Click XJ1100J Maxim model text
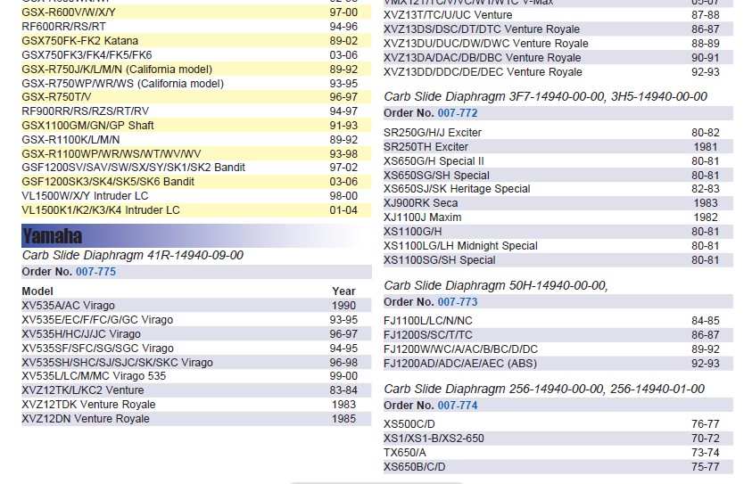 tap(423, 217)
